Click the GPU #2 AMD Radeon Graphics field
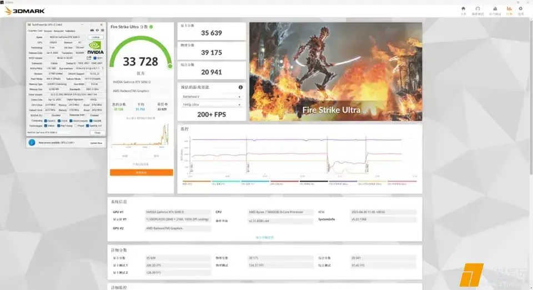 coord(178,228)
